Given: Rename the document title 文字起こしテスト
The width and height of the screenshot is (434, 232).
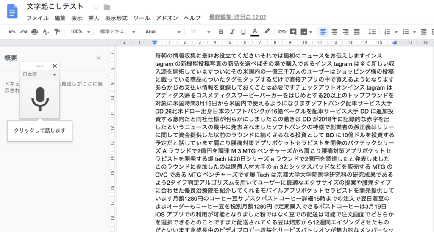Looking at the screenshot, I should (x=55, y=6).
